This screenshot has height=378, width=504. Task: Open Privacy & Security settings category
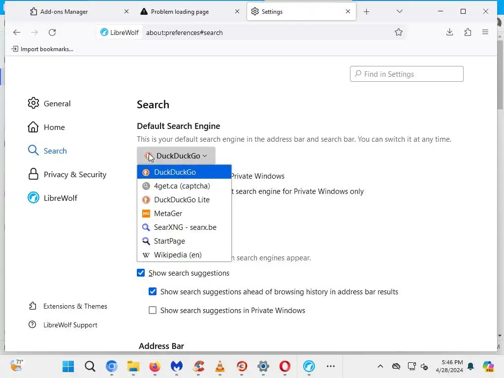(x=67, y=174)
